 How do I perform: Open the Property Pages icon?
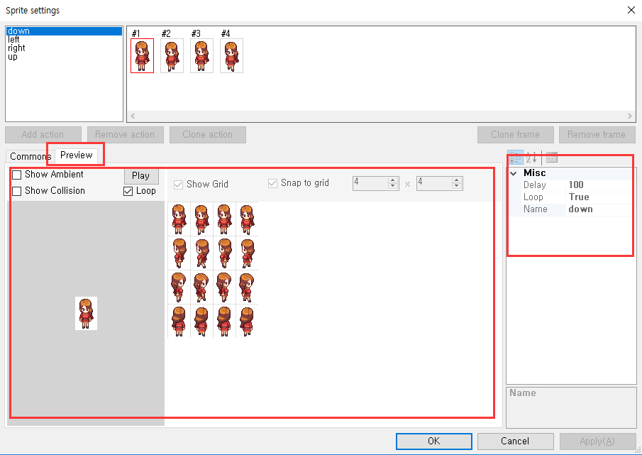click(x=551, y=158)
